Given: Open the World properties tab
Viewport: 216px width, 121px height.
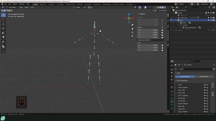Looking at the screenshot, I should [x=172, y=83].
